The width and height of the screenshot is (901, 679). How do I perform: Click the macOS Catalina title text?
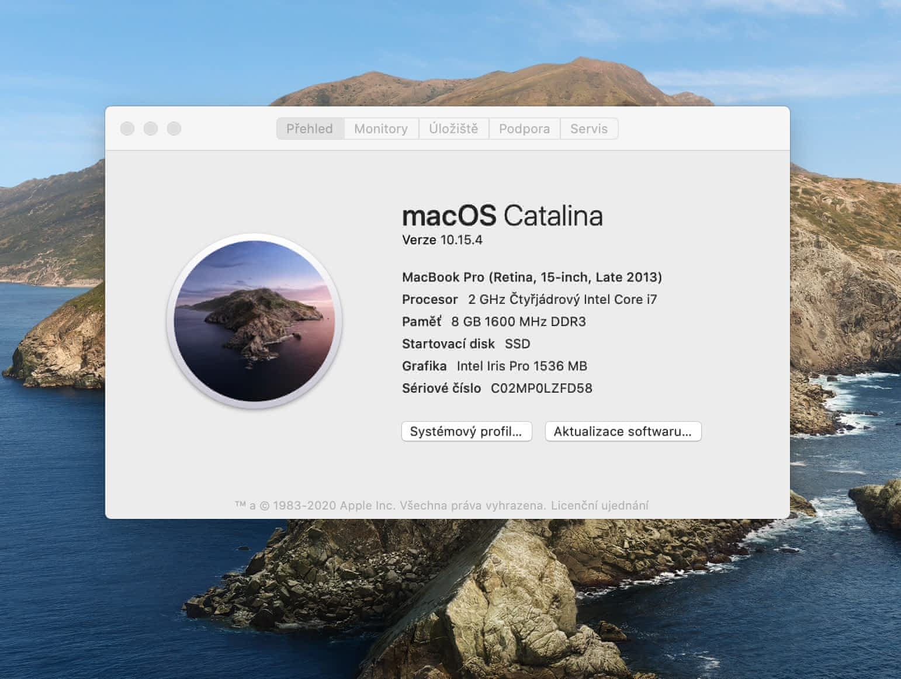coord(503,216)
